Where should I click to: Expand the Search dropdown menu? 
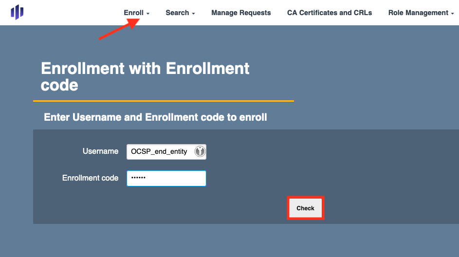tap(178, 13)
